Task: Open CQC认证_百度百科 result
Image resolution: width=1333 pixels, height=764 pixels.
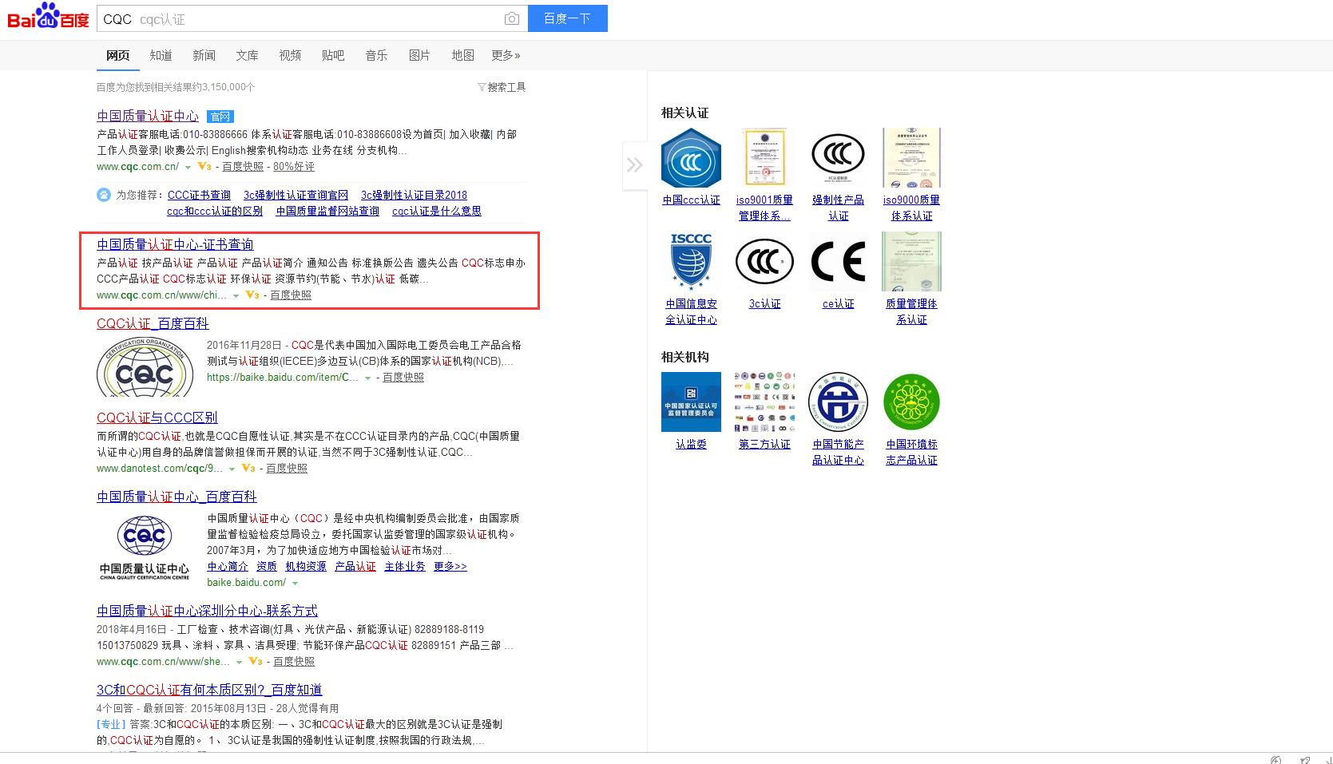Action: (x=153, y=323)
